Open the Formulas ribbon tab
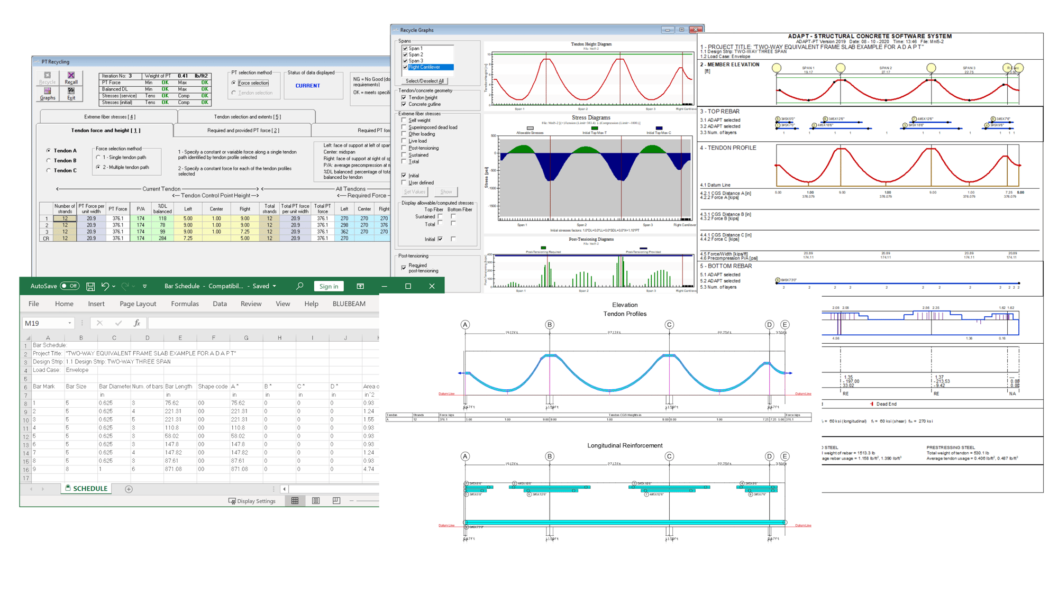 185,304
